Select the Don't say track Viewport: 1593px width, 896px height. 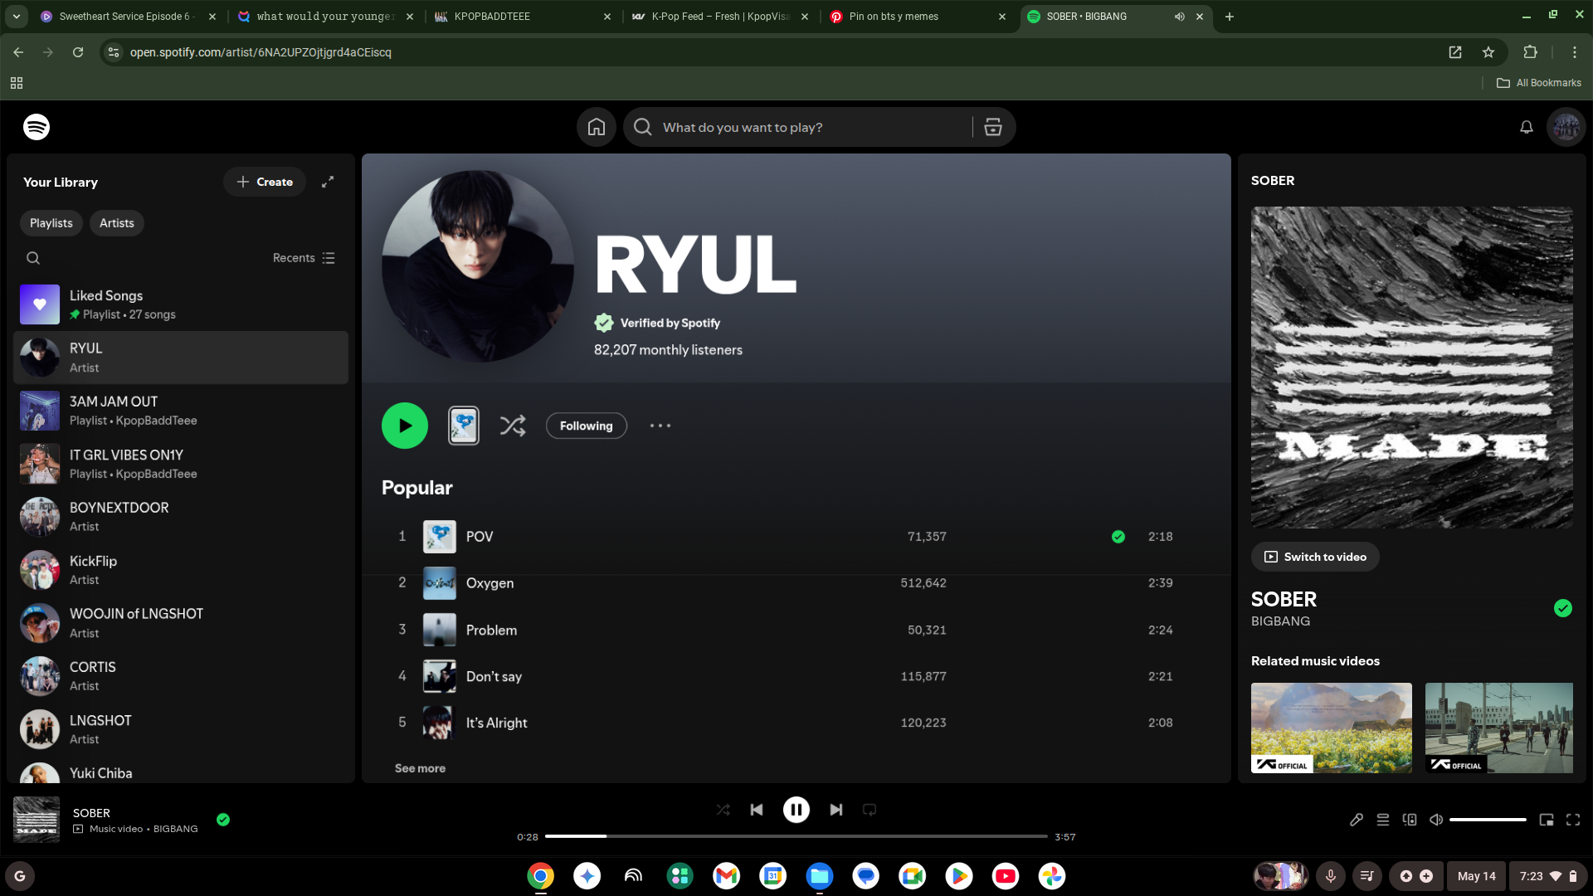click(796, 676)
